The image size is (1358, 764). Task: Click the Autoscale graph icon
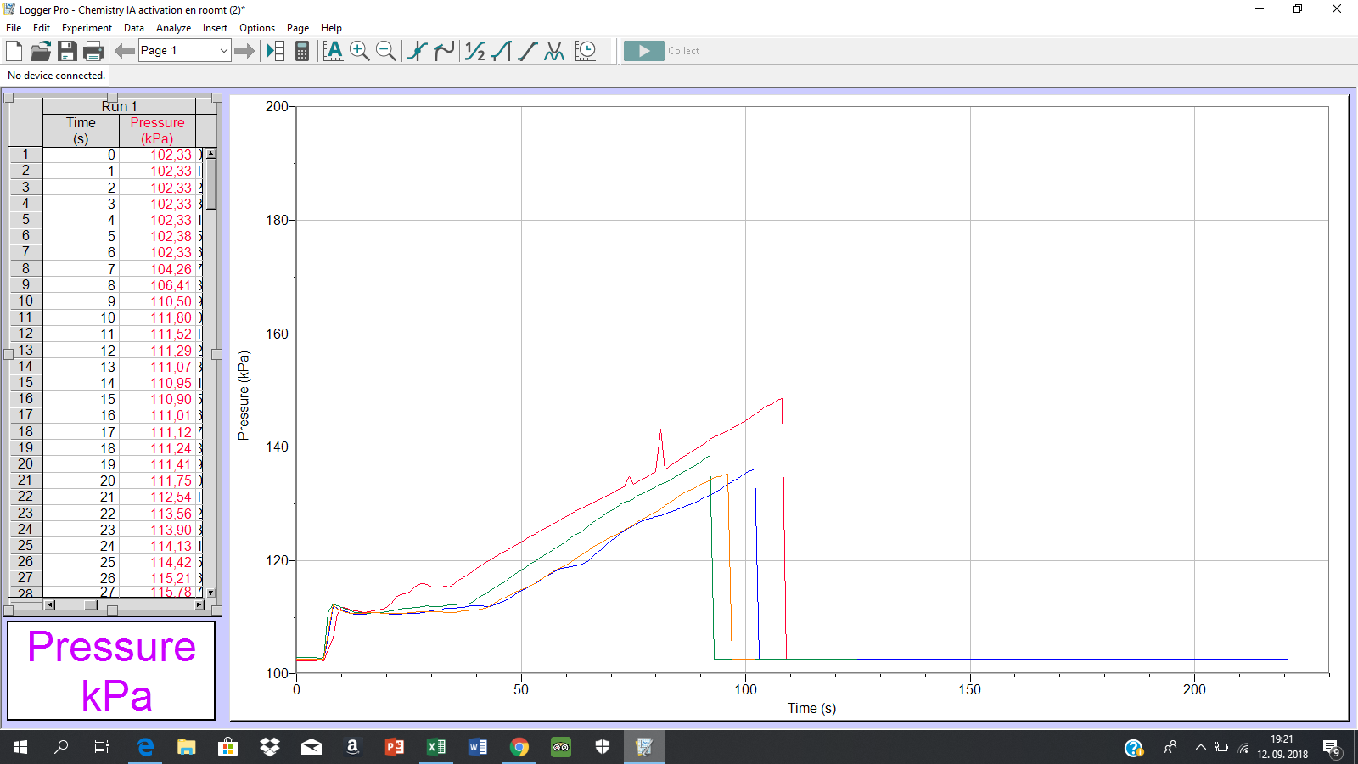click(333, 51)
